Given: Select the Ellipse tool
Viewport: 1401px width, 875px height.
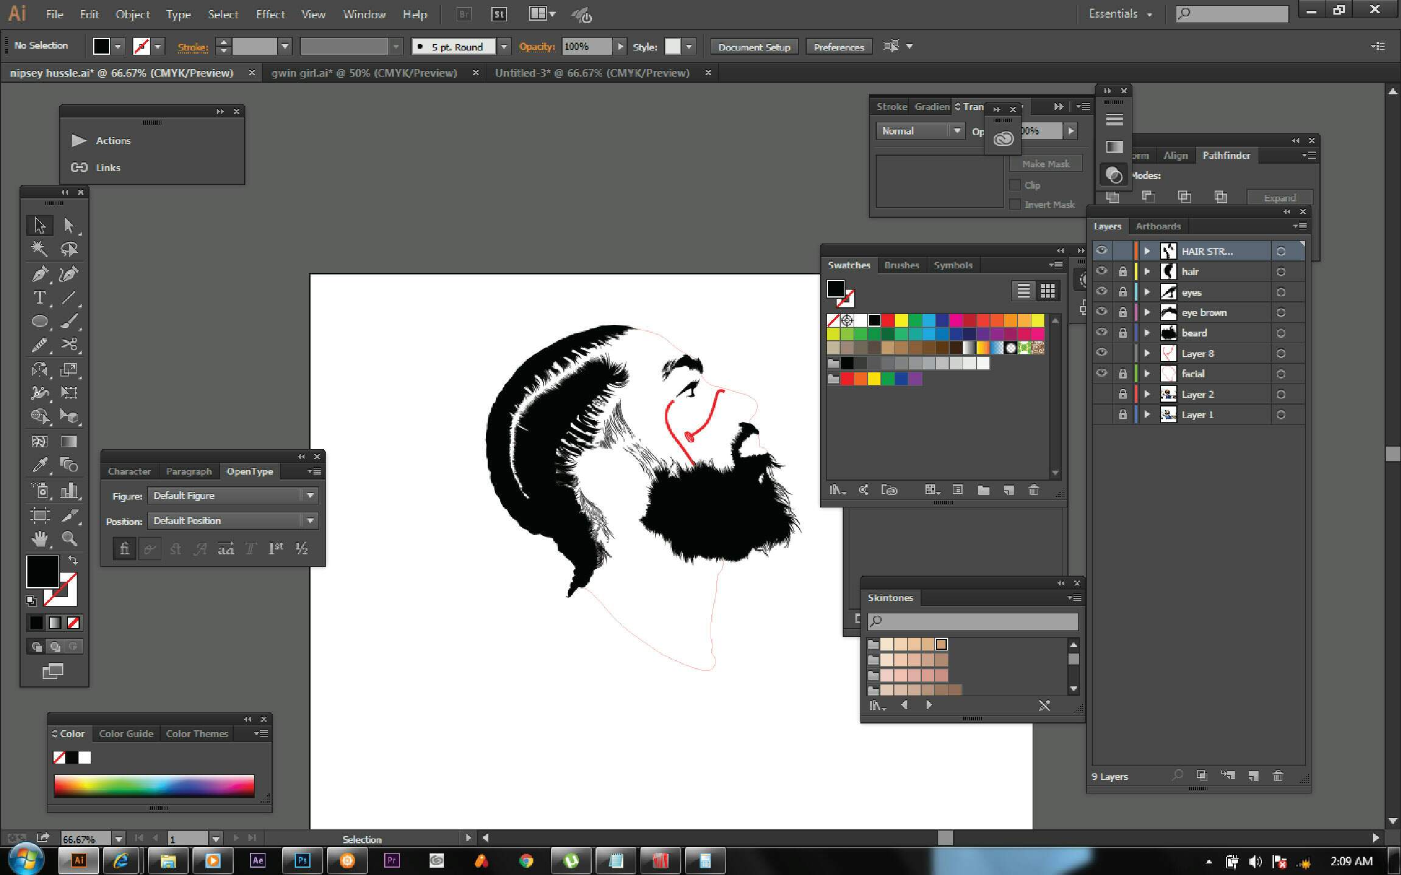Looking at the screenshot, I should point(40,321).
